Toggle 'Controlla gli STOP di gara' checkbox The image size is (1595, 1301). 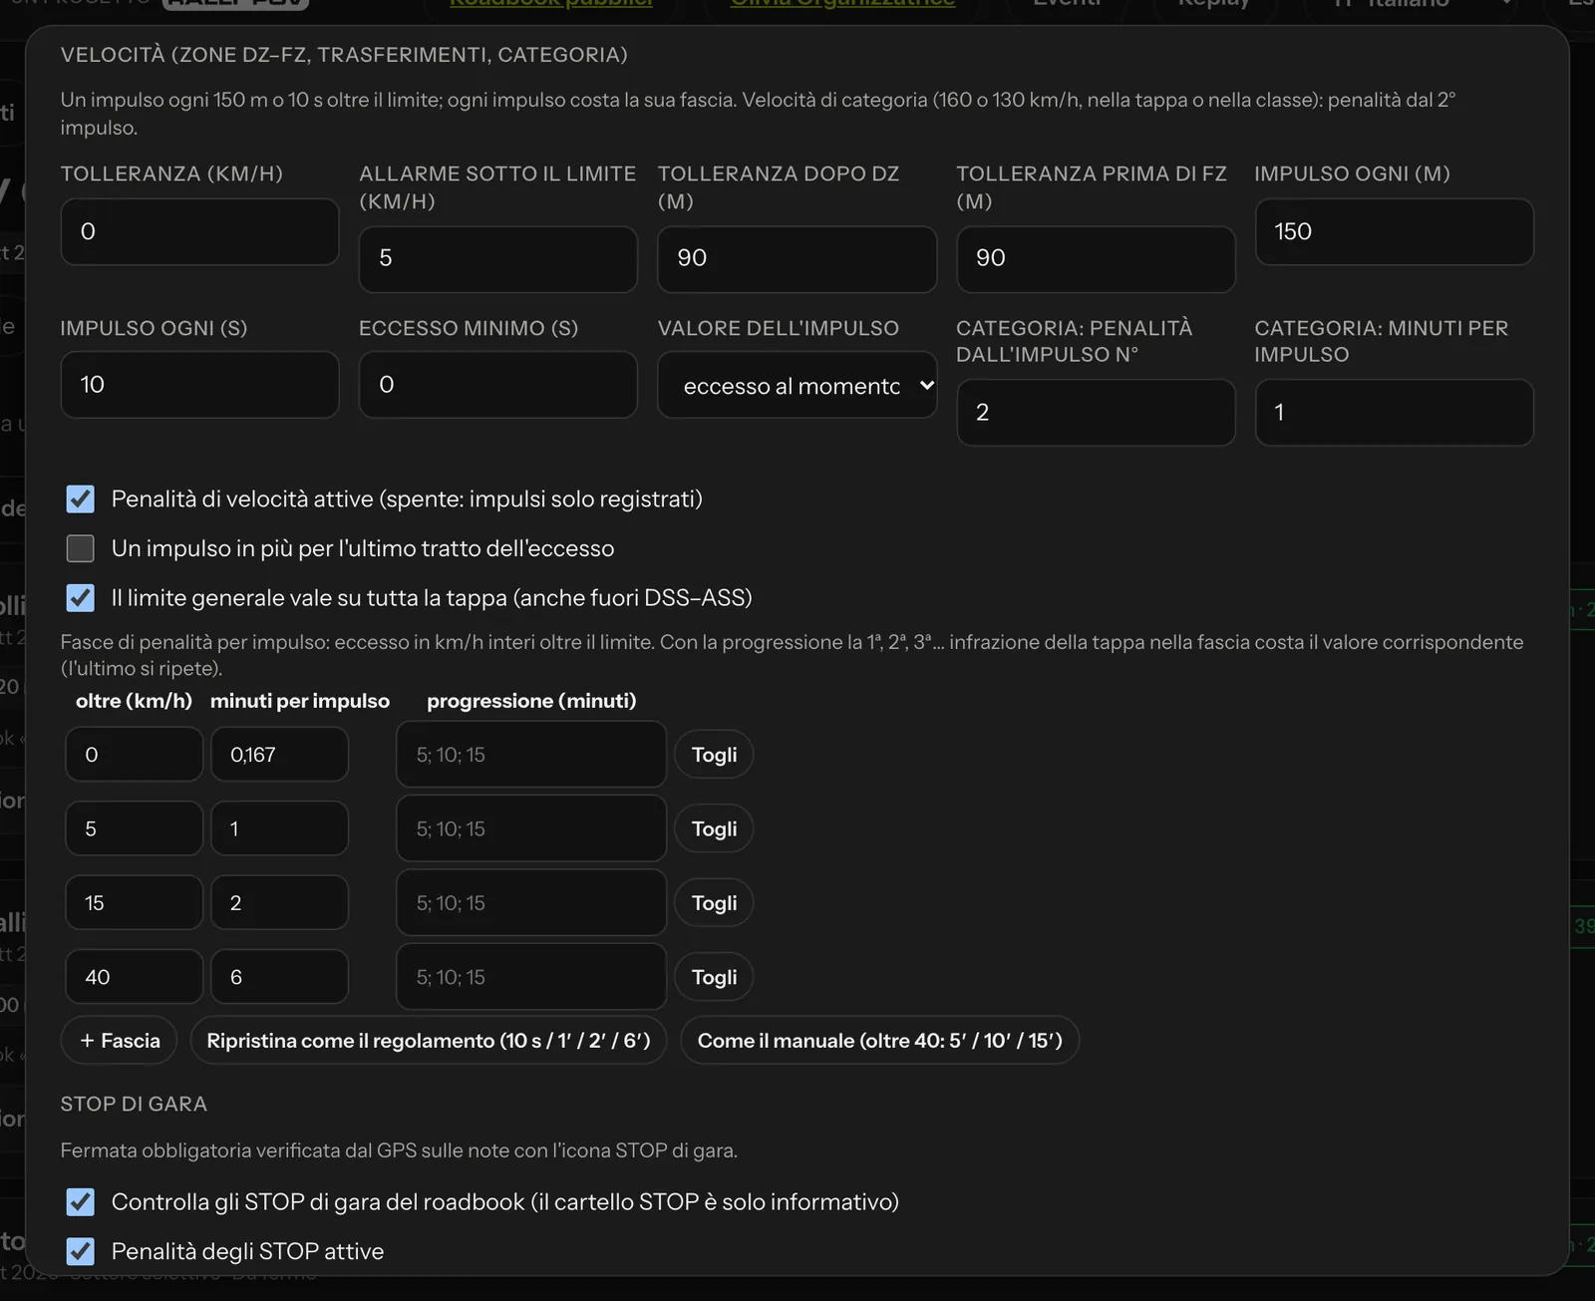coord(81,1202)
